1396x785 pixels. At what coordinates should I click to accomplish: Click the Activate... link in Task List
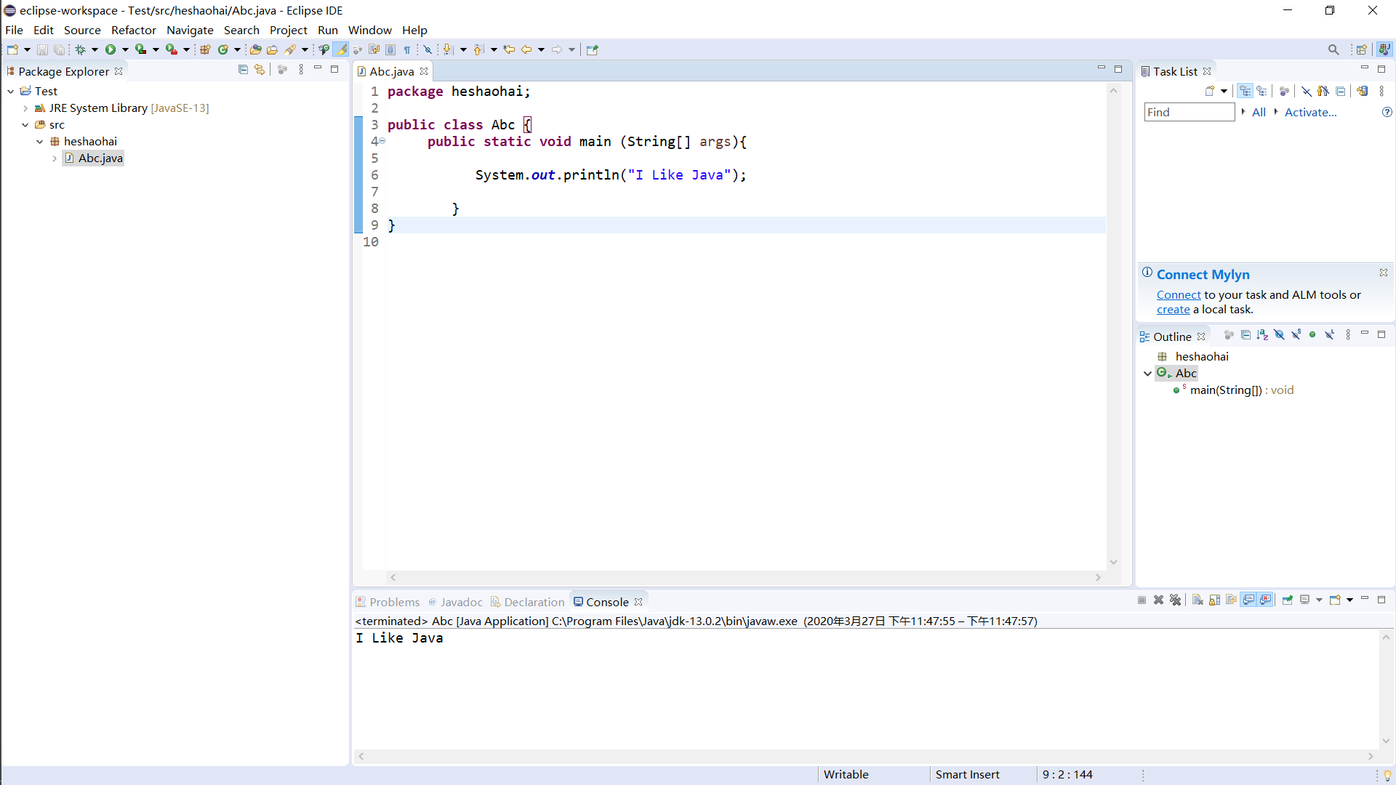[1310, 112]
